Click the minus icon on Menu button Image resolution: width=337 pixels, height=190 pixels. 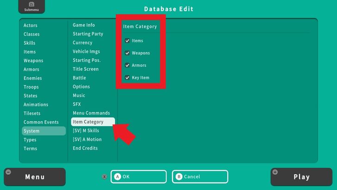(8, 172)
